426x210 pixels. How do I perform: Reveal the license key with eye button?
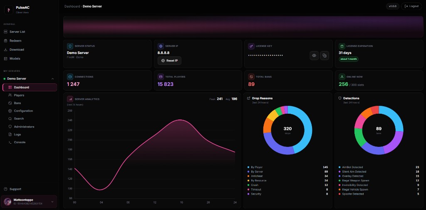pyautogui.click(x=314, y=56)
